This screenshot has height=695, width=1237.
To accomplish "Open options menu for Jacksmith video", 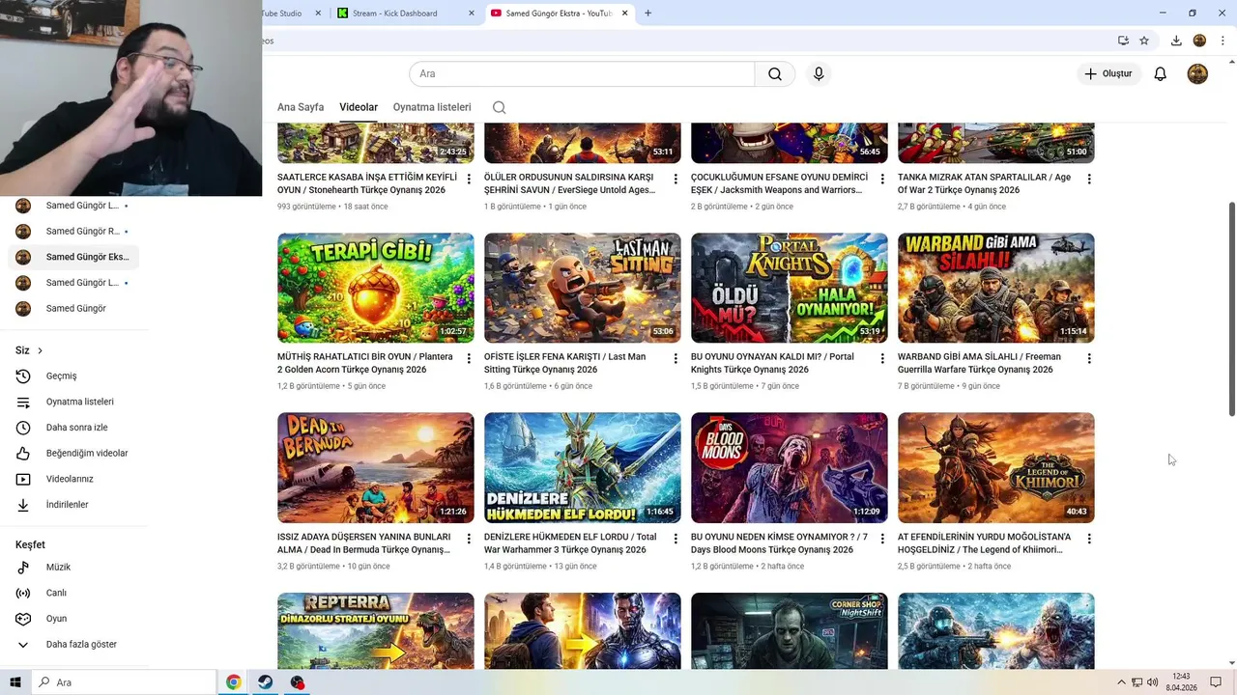I will 882,179.
